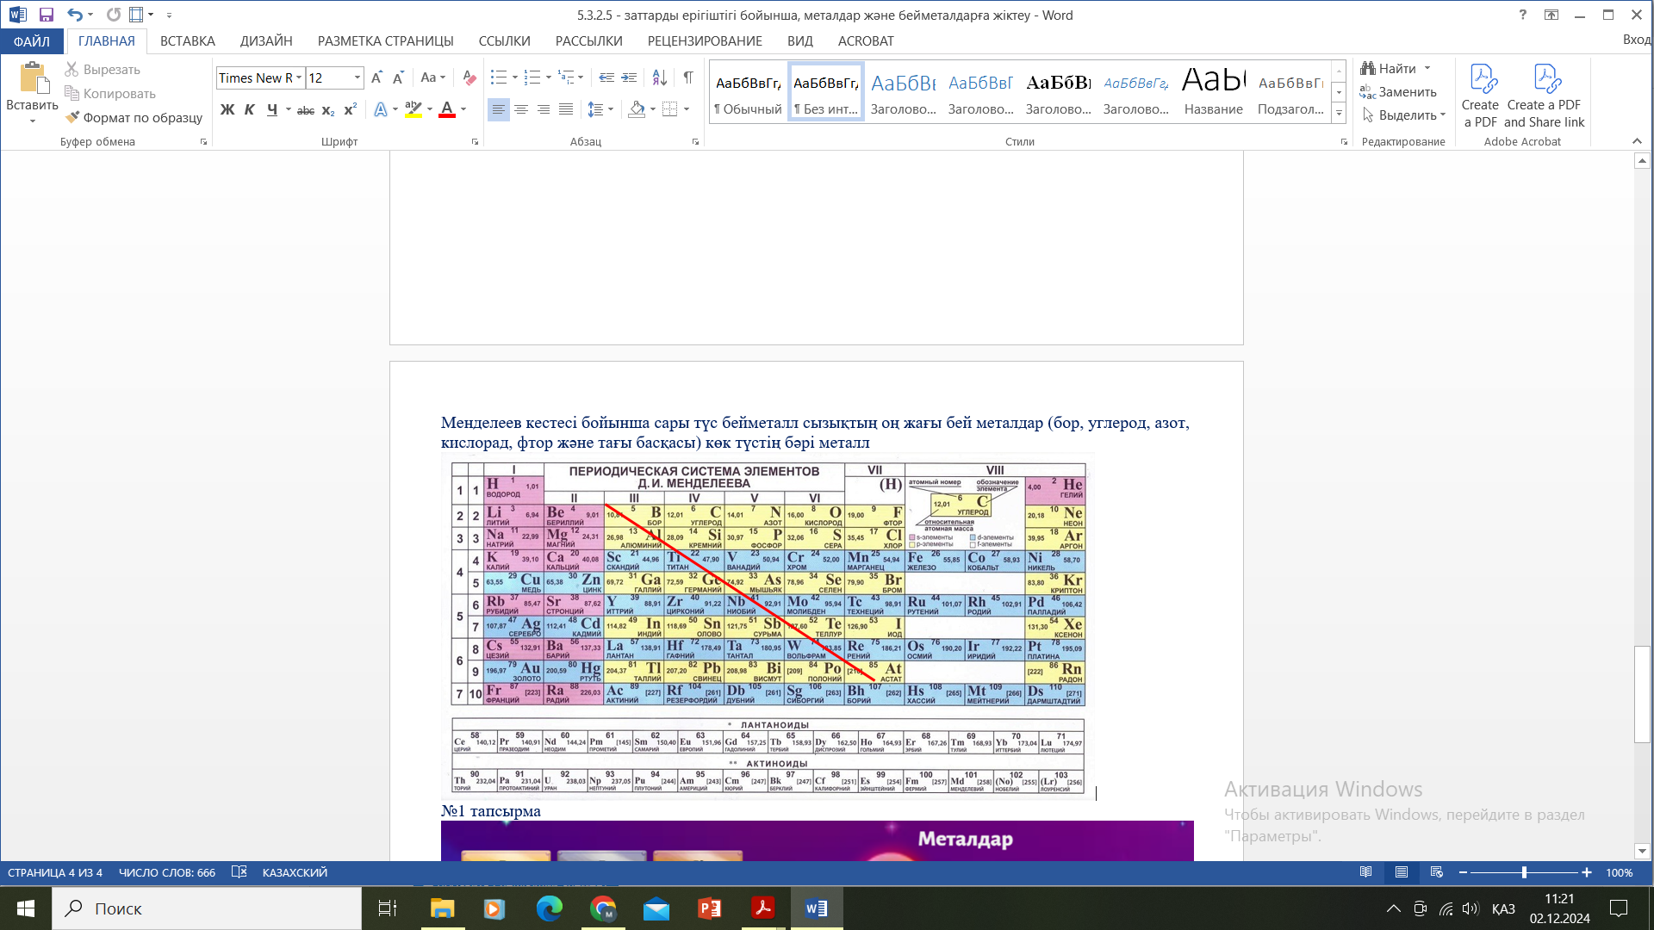Click Clear Formatting eraser icon

pyautogui.click(x=469, y=77)
